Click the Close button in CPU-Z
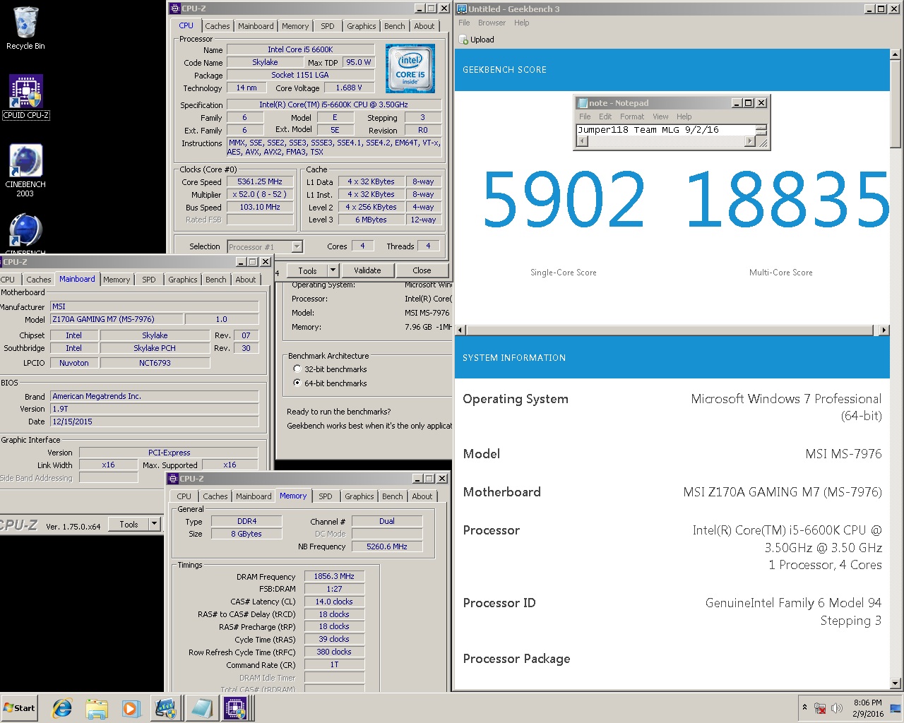The height and width of the screenshot is (723, 904). click(x=422, y=270)
